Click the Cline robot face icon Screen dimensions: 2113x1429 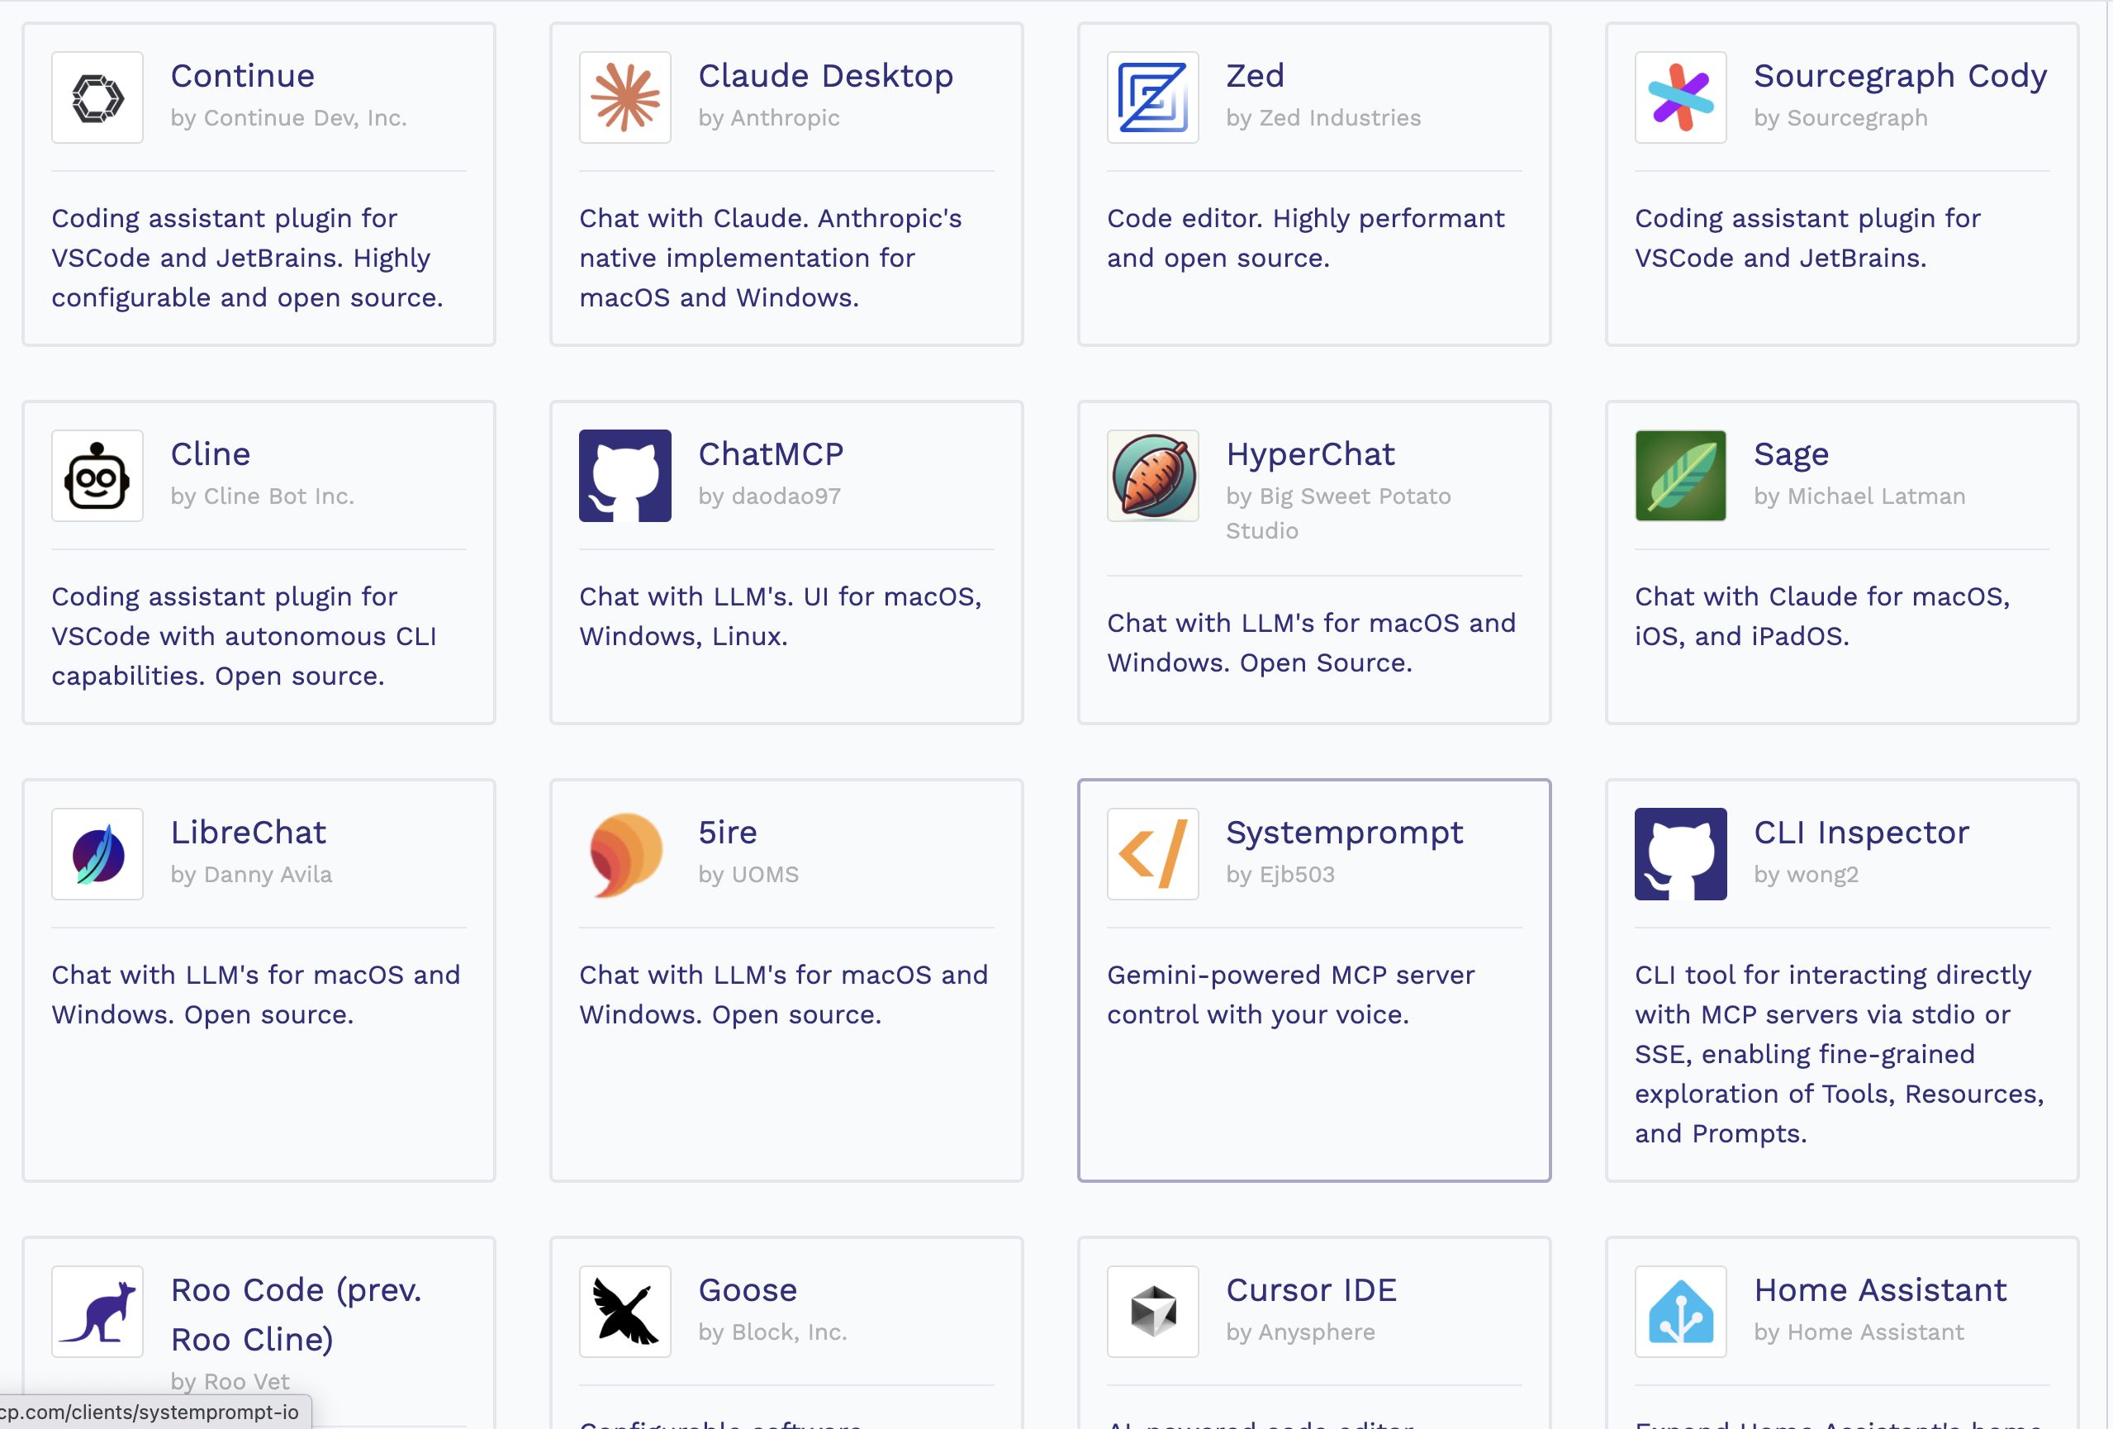pos(97,476)
